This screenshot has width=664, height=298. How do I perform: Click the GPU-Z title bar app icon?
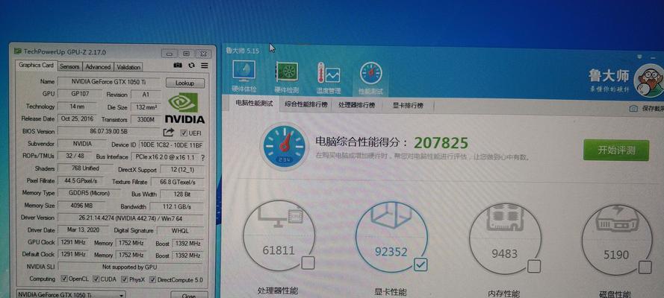18,51
